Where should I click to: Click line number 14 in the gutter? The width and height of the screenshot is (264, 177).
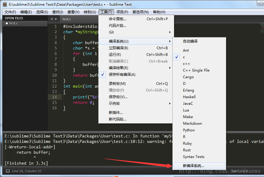(54, 97)
